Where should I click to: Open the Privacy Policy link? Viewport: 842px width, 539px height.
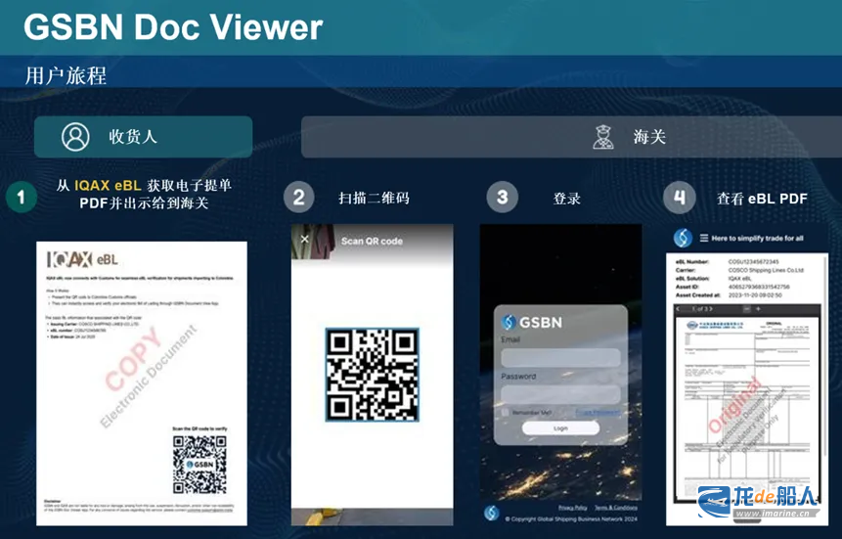tap(571, 509)
